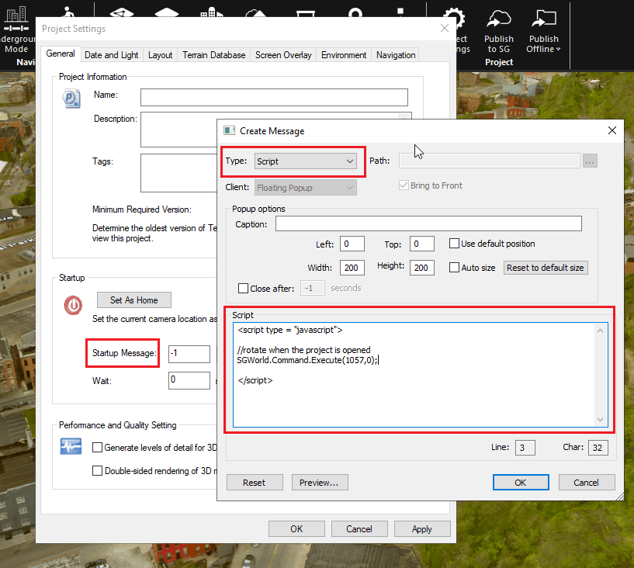
Task: Click the Script text area scrollbar
Action: coord(600,375)
